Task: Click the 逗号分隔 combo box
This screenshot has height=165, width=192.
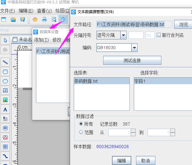Action: [111, 35]
